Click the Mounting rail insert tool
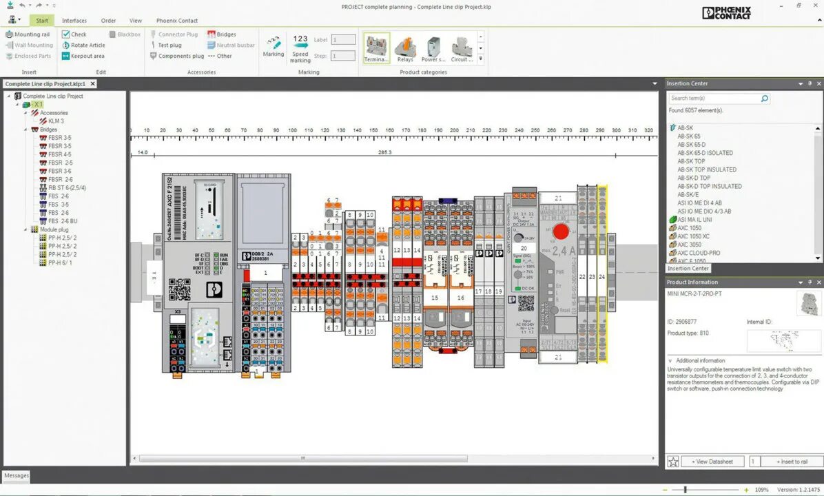 tap(28, 34)
